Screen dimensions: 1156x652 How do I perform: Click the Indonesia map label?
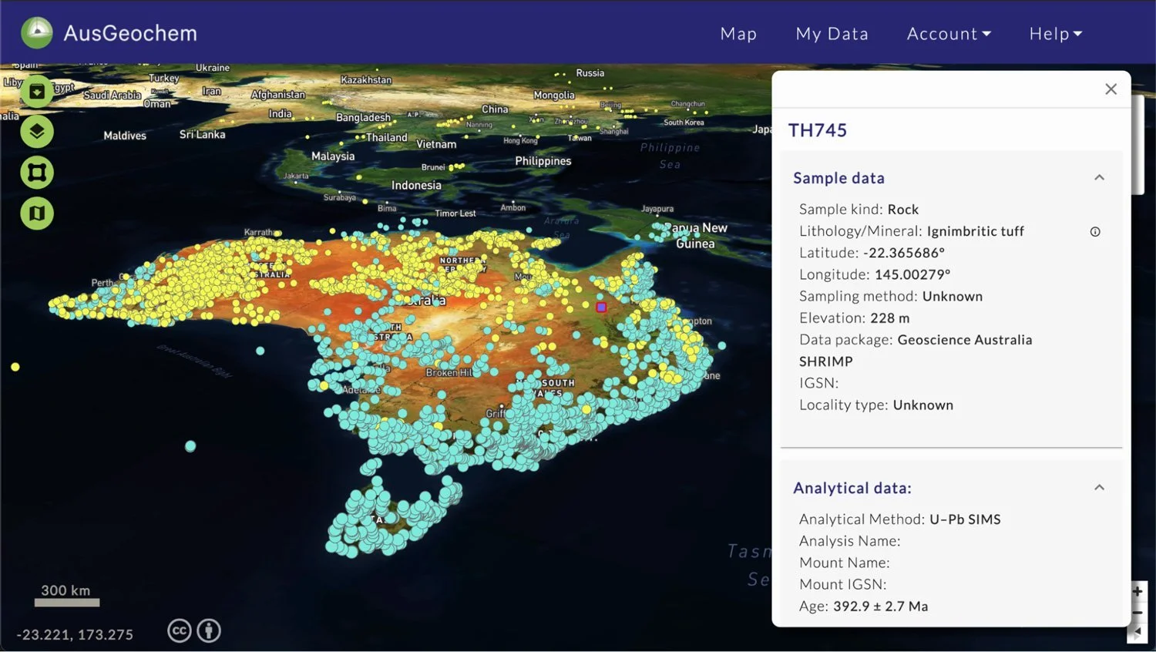point(416,186)
